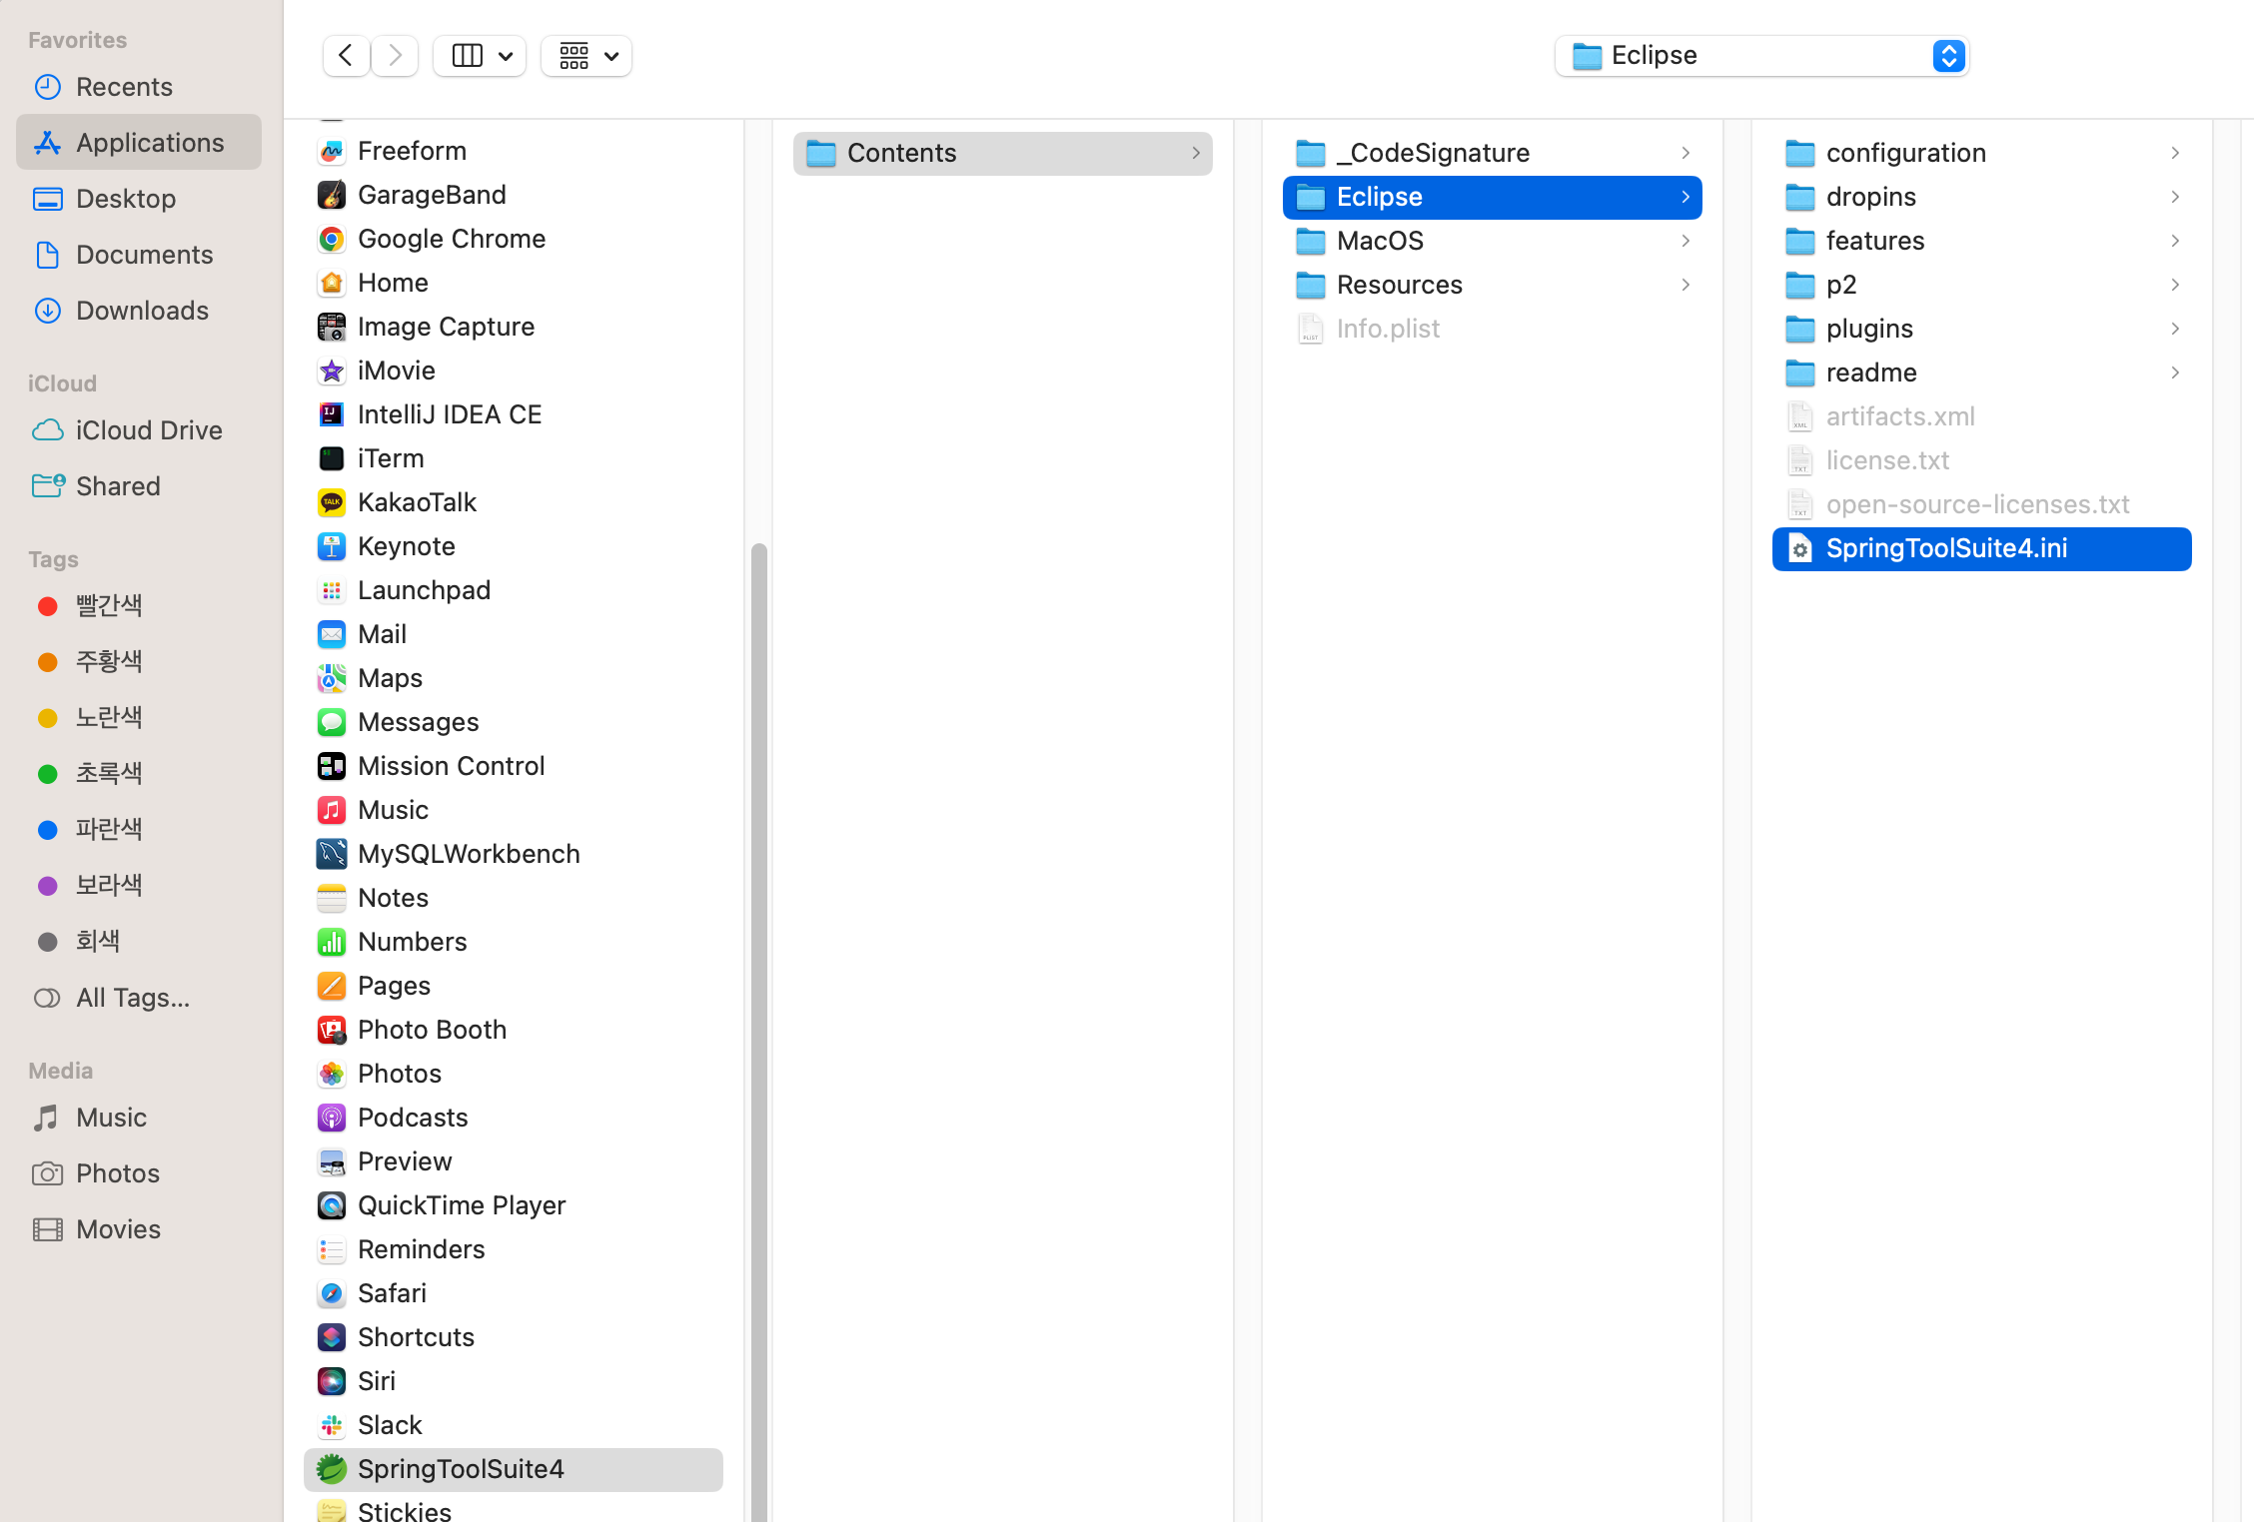
Task: Select the blue 파란색 tag
Action: [108, 829]
